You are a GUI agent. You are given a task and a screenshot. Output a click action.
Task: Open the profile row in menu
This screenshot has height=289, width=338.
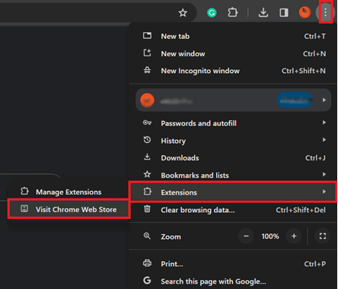point(233,100)
